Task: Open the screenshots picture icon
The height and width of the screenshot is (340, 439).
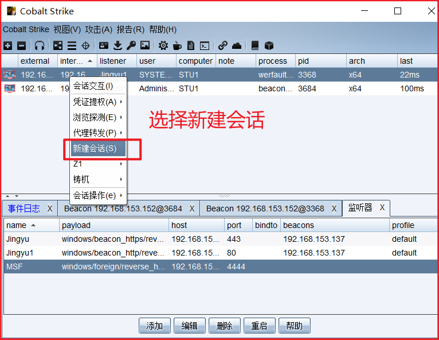Action: [145, 45]
